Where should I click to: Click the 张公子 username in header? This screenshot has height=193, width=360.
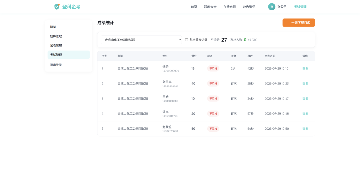282,7
